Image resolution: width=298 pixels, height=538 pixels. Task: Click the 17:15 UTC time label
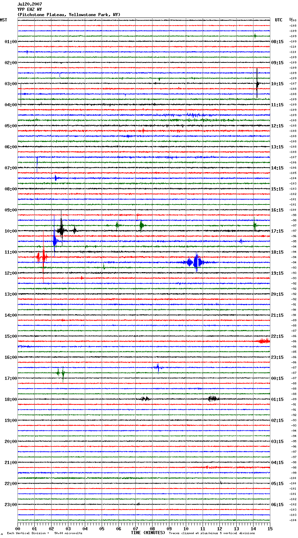(x=277, y=231)
